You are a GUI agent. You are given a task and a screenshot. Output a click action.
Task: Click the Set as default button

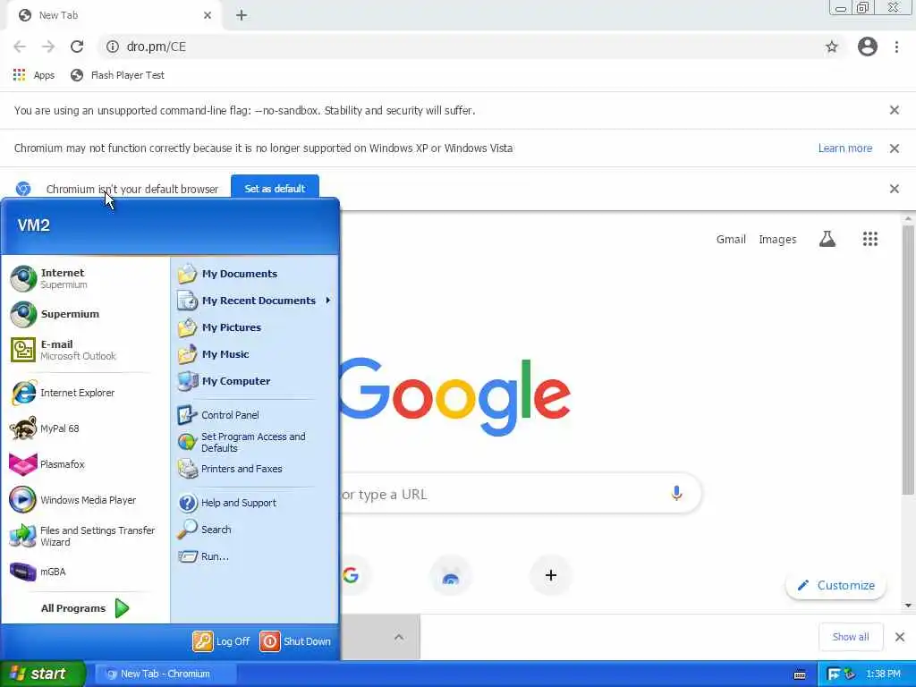click(275, 188)
